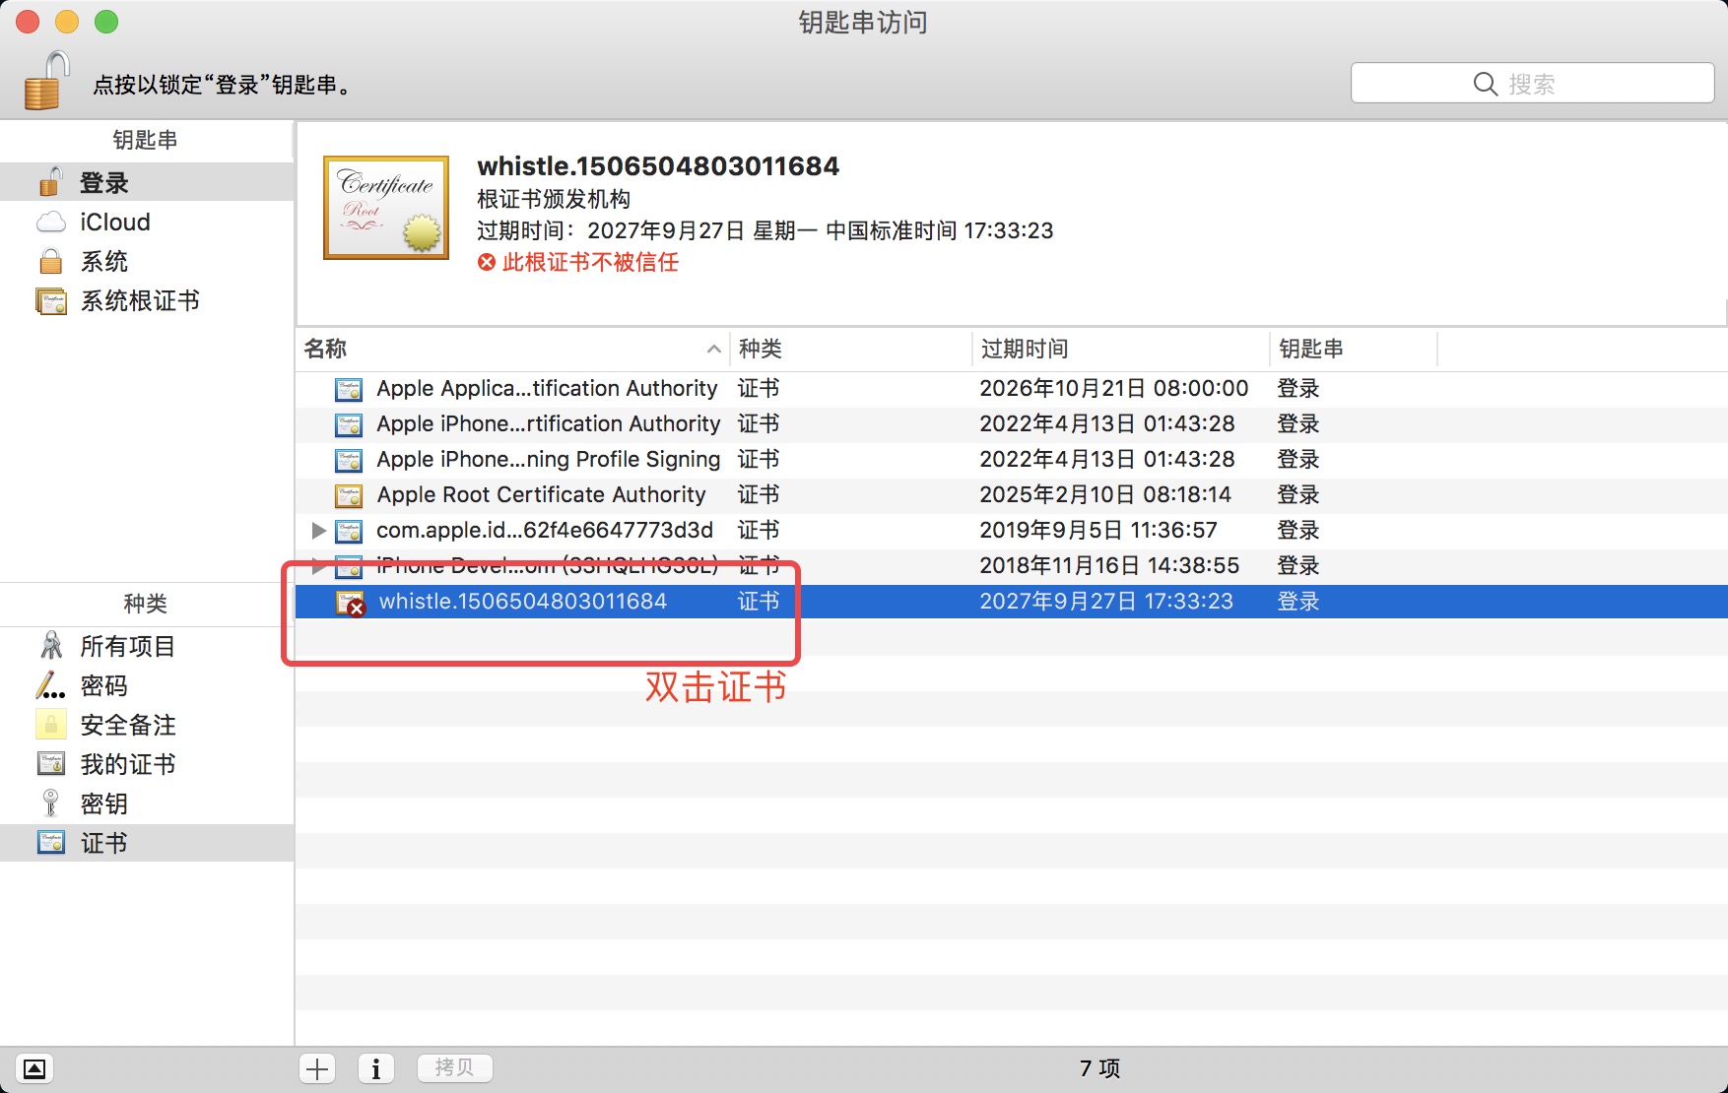Show 我的证书 category
The height and width of the screenshot is (1093, 1728).
click(x=147, y=764)
